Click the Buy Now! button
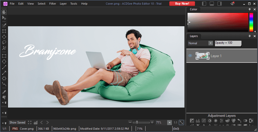The image size is (258, 132). (182, 4)
